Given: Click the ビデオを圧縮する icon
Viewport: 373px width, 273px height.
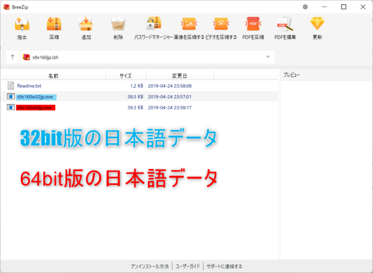Looking at the screenshot, I should (x=221, y=24).
